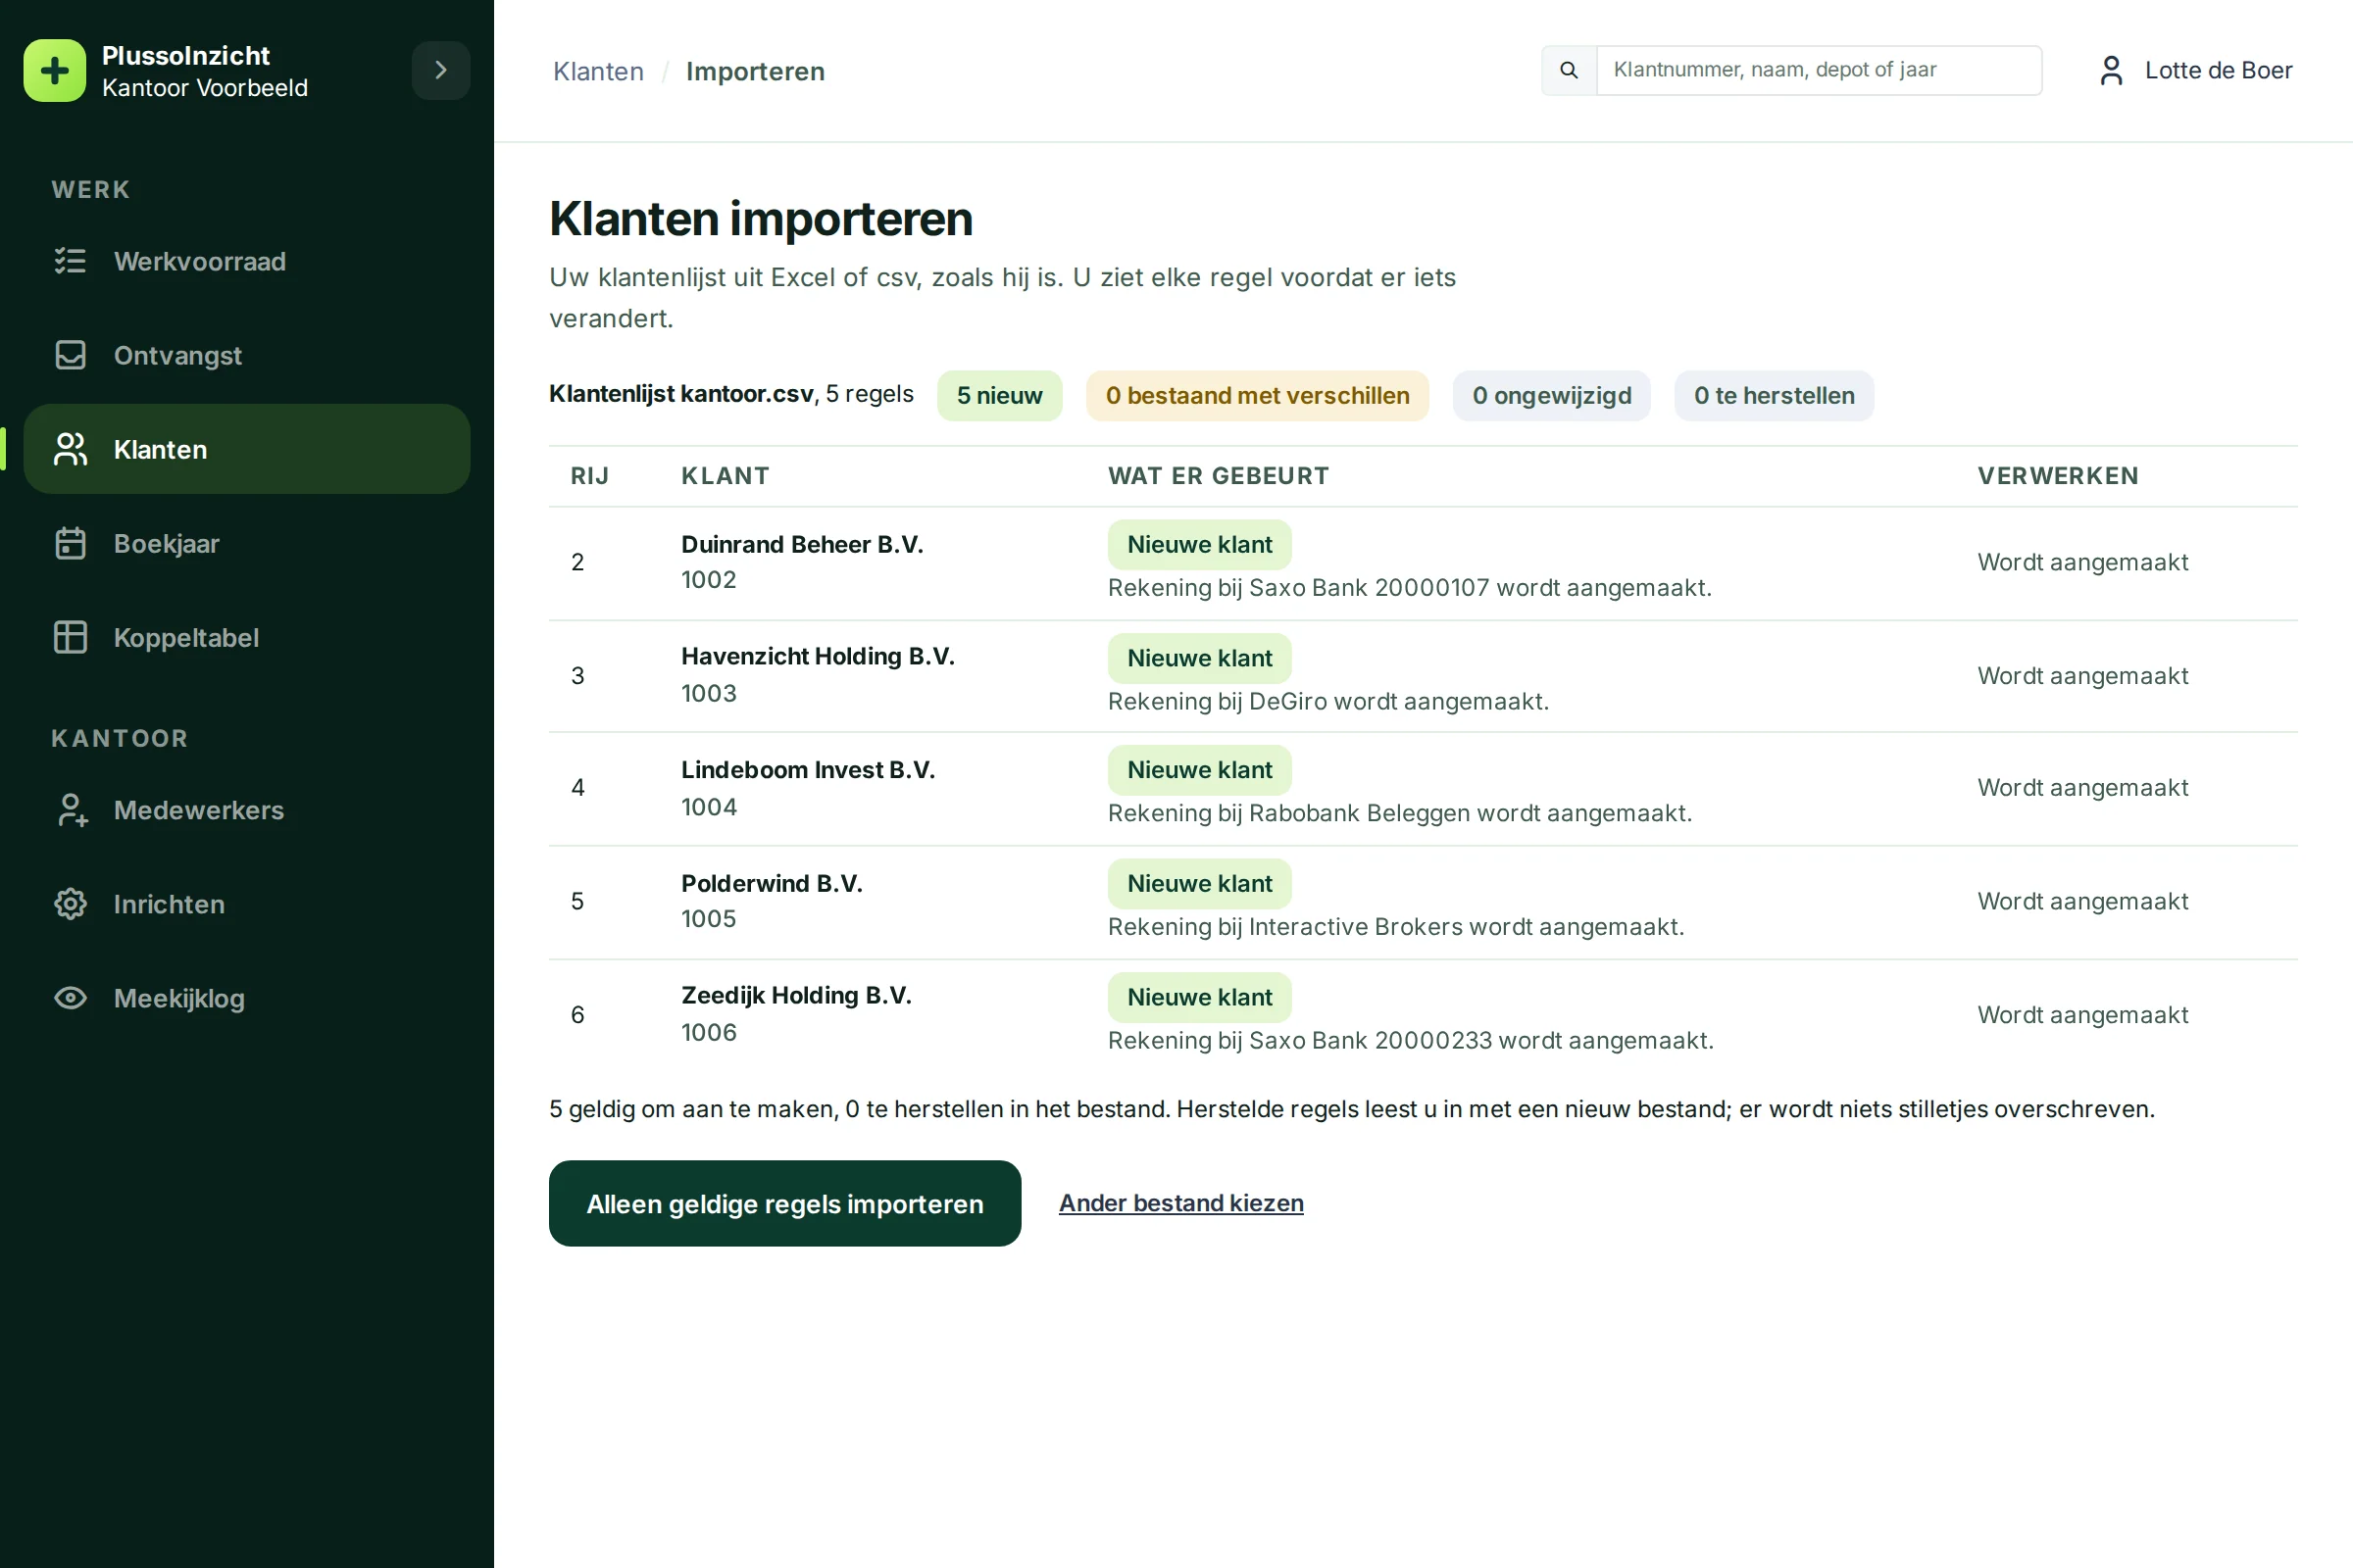Open Medewerkers page
The width and height of the screenshot is (2353, 1568).
point(247,810)
